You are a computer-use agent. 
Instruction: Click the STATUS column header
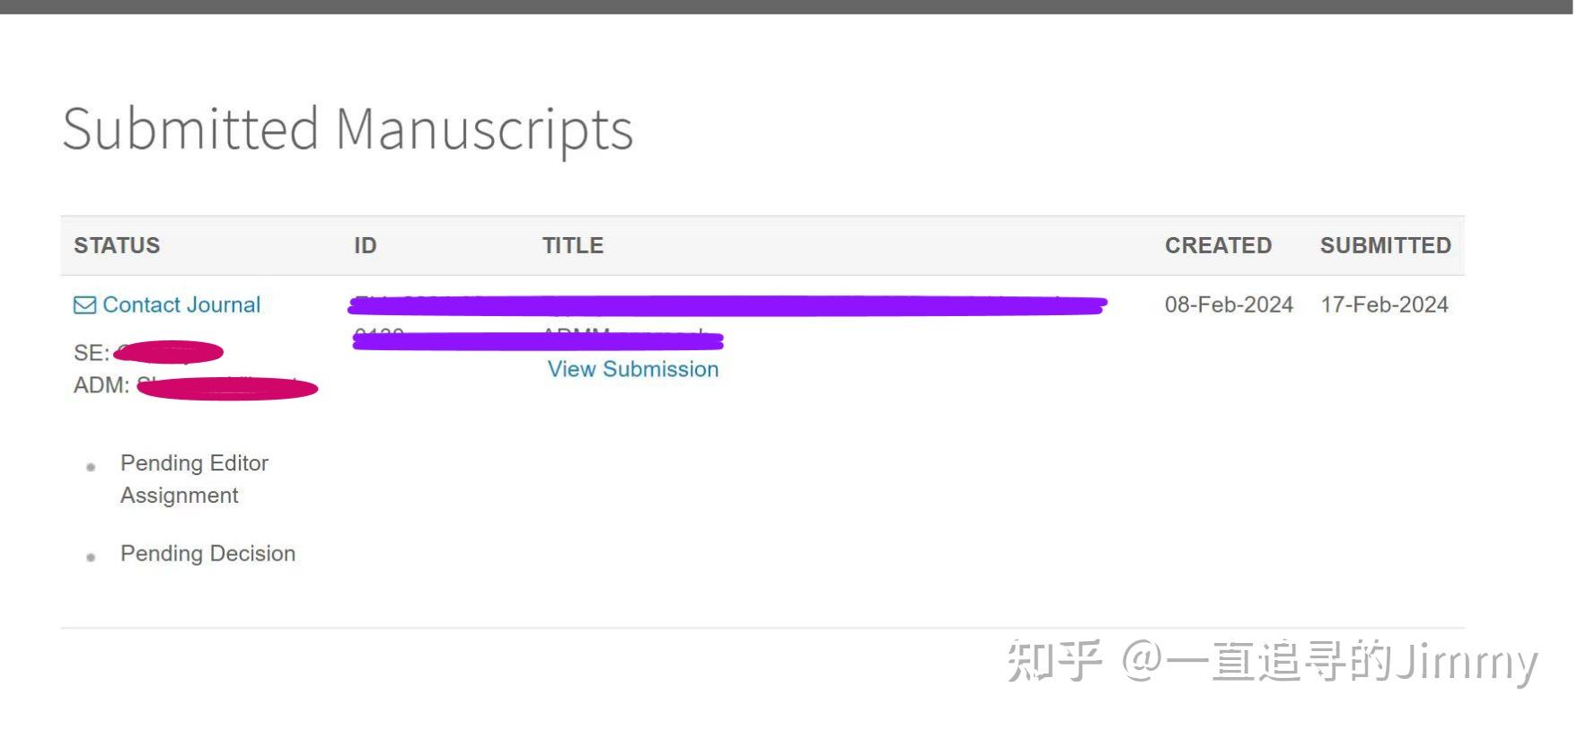coord(117,245)
